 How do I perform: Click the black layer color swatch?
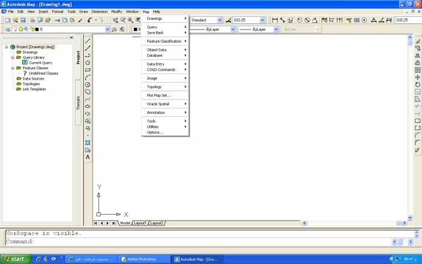(x=37, y=29)
